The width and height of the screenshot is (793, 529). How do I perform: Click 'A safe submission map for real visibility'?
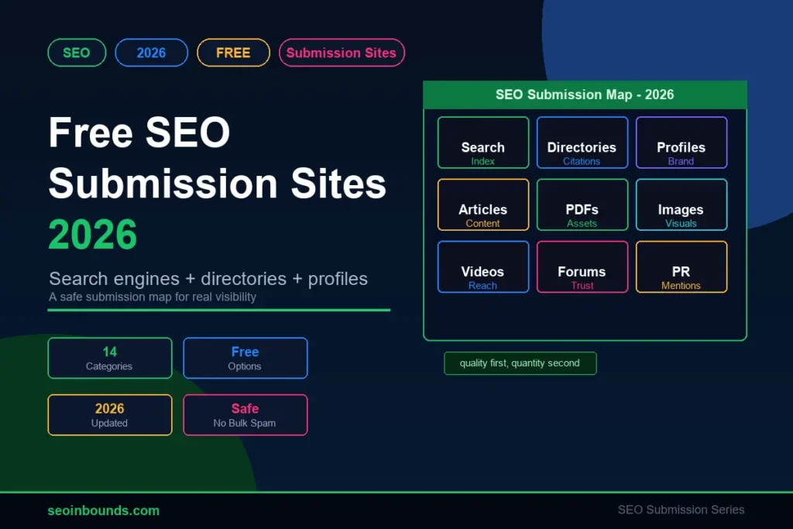[153, 297]
